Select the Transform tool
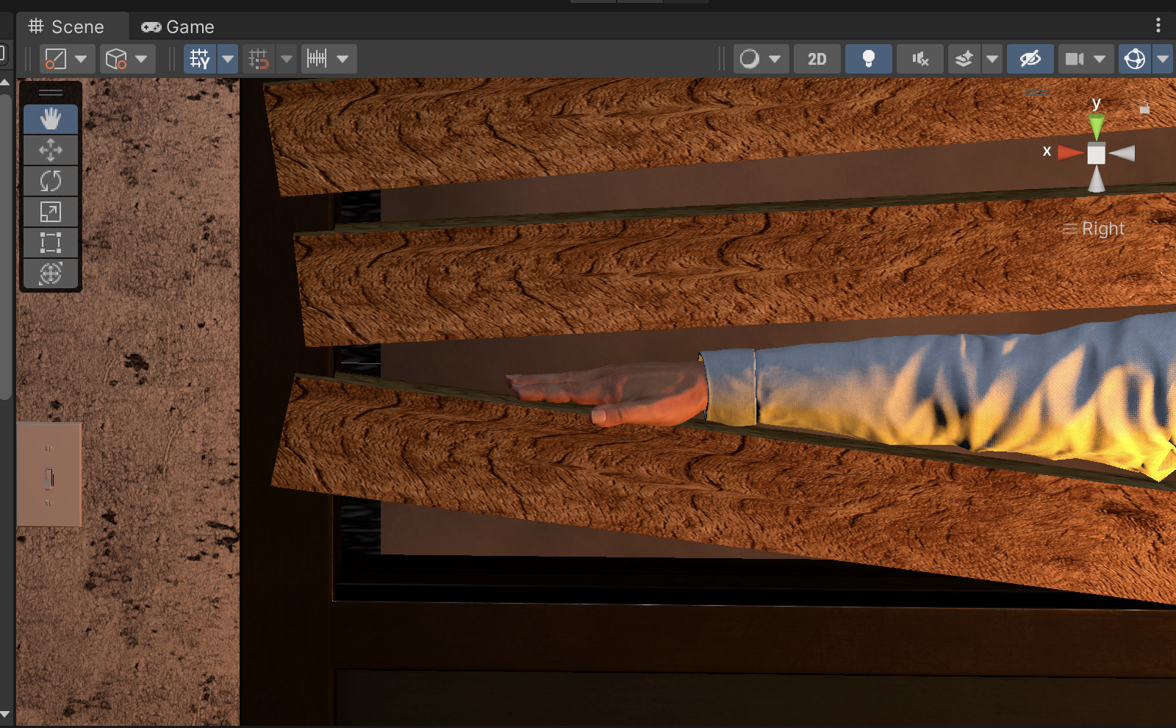The width and height of the screenshot is (1176, 728). coord(51,274)
